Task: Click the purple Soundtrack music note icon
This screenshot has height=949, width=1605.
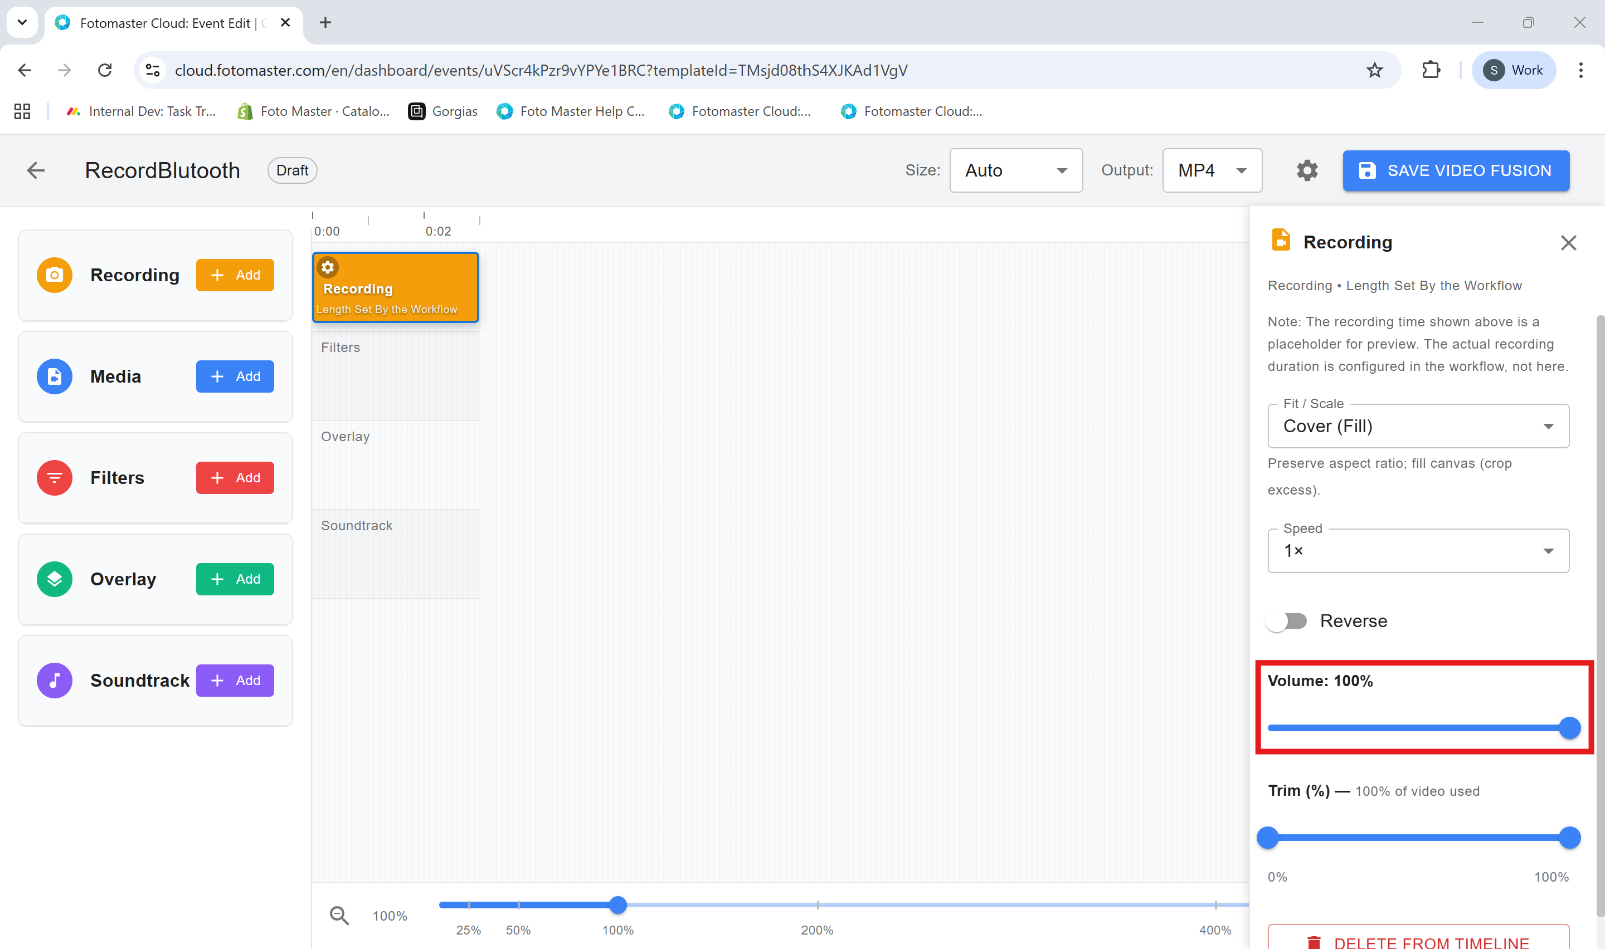Action: [x=55, y=681]
